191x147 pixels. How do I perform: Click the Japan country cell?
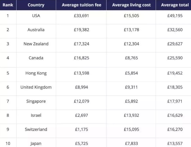[x=36, y=143]
